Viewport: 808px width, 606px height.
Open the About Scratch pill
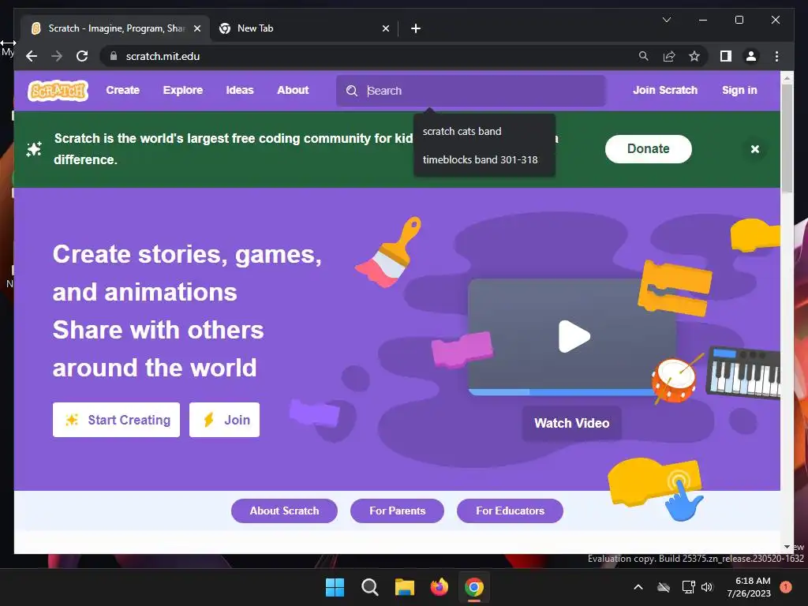coord(284,511)
